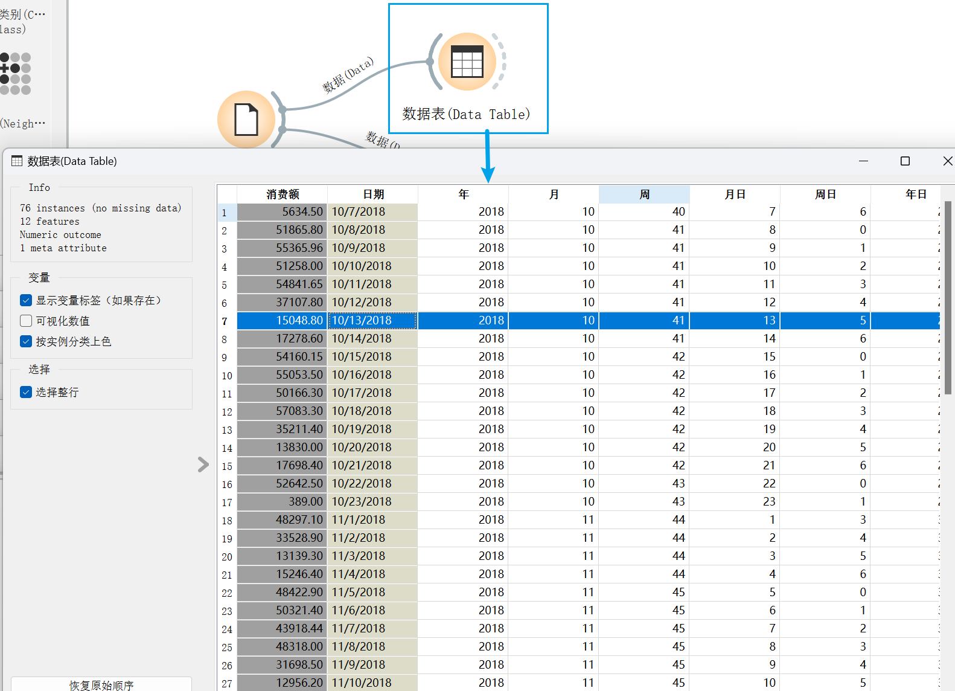Click date cell 10/23/2018

pyautogui.click(x=373, y=502)
